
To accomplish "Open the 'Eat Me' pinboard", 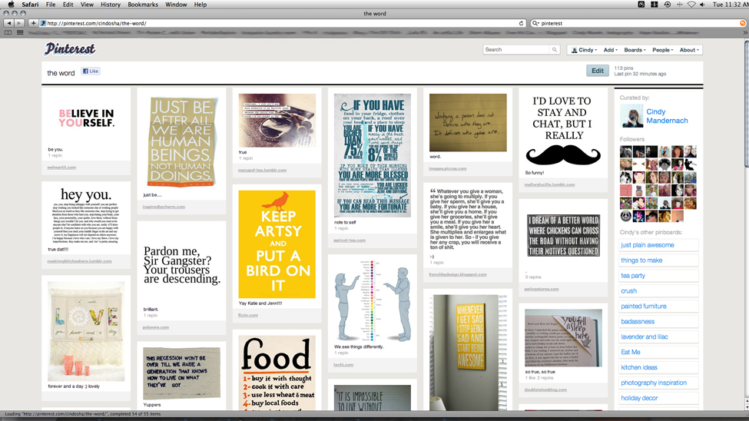I will (x=658, y=352).
